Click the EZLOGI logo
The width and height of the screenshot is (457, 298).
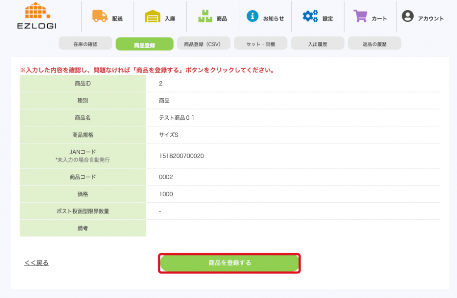pyautogui.click(x=37, y=16)
